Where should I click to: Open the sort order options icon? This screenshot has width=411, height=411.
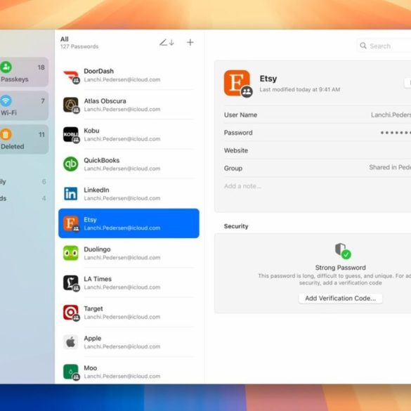click(x=167, y=42)
